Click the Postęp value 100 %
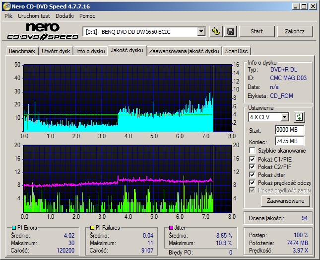 click(301, 235)
